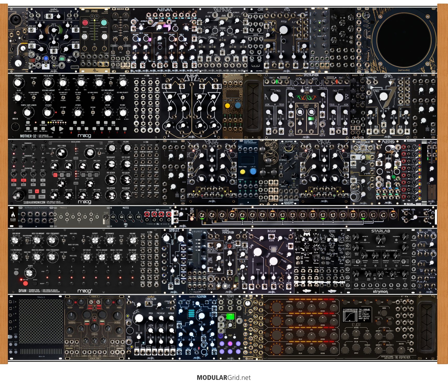This screenshot has width=448, height=383.
Task: Click the VCO 1 Frequency knob on DFAM
Action: (x=53, y=241)
